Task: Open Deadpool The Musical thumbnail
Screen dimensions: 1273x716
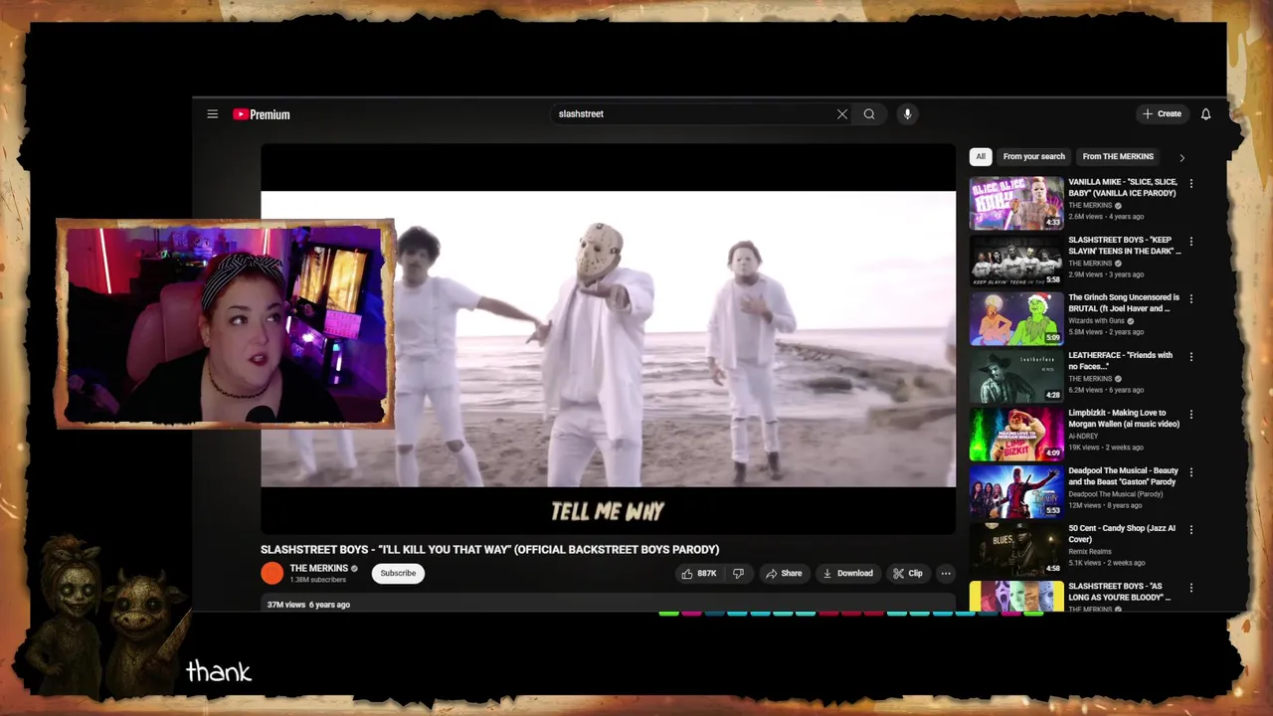Action: tap(1016, 491)
